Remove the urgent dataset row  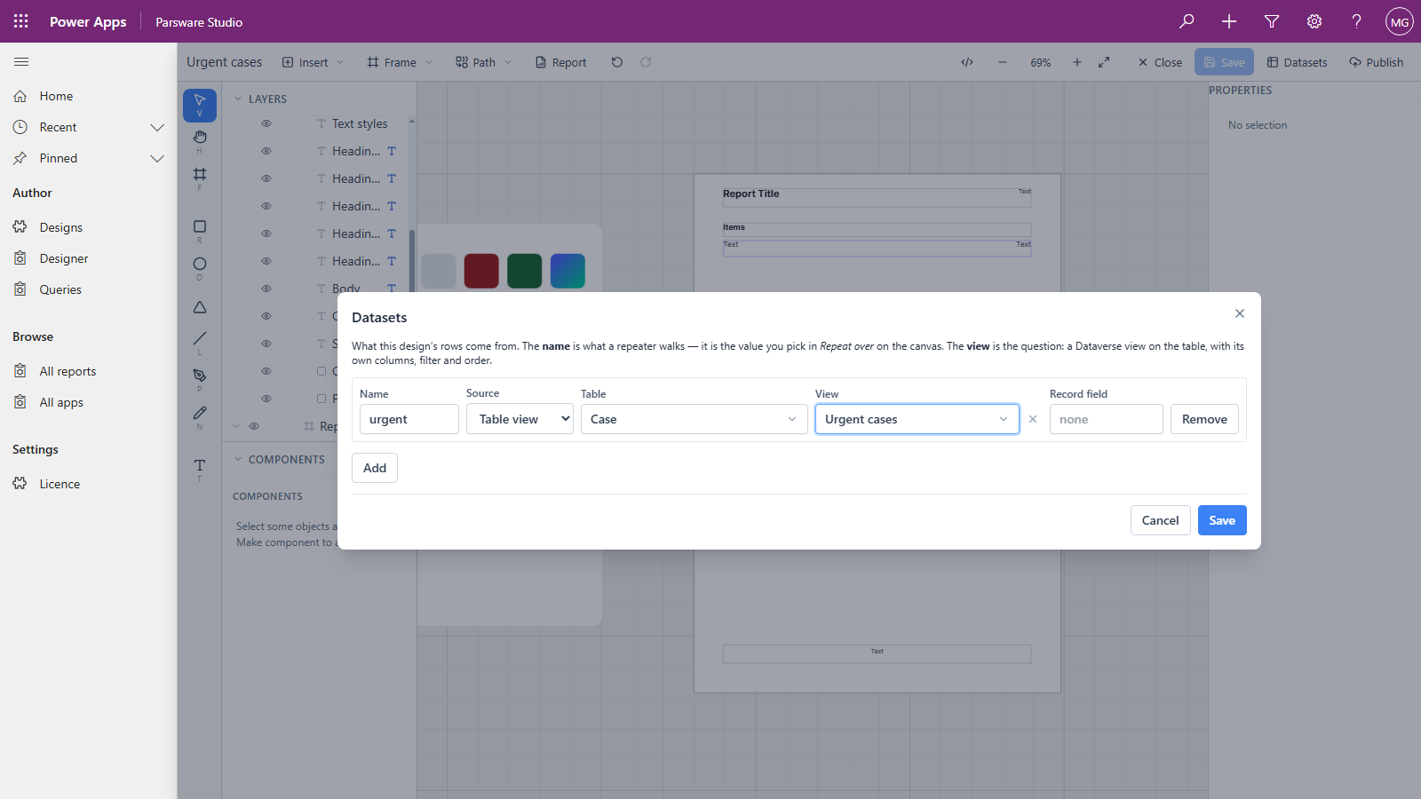1204,419
